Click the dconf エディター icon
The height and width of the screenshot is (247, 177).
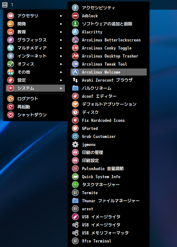point(75,96)
